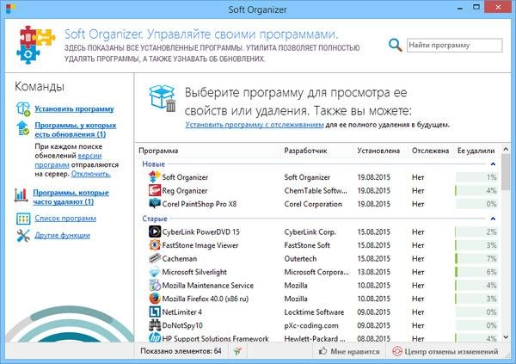Screen dimensions: 516x364
Task: Open the Список программ link
Action: (65, 218)
